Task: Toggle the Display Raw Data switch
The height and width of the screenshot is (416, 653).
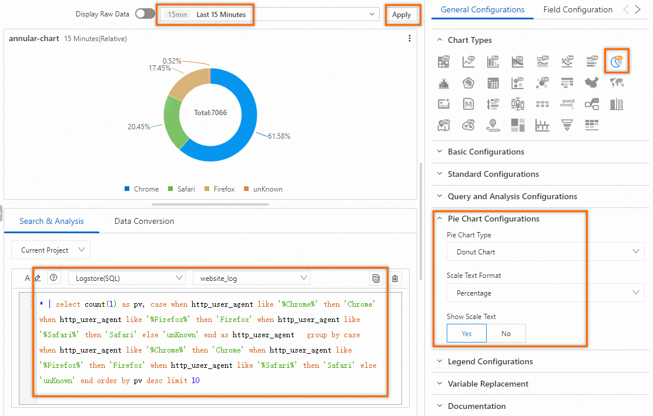Action: click(145, 14)
